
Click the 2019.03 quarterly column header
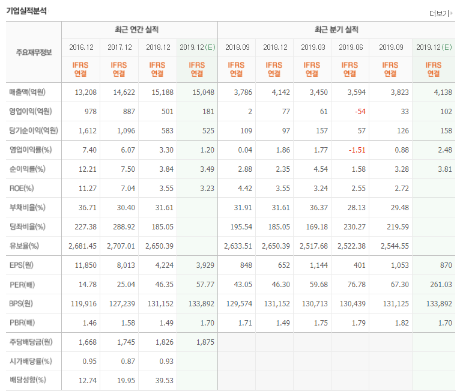pos(313,47)
